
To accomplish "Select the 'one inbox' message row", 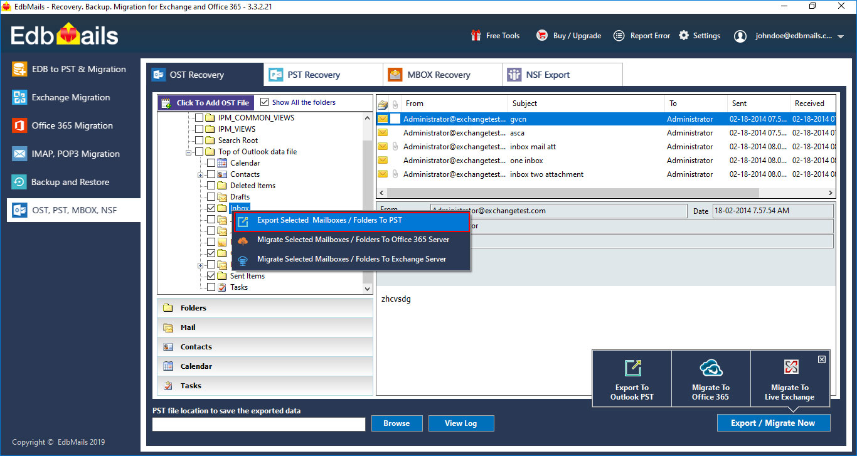I will (x=605, y=161).
